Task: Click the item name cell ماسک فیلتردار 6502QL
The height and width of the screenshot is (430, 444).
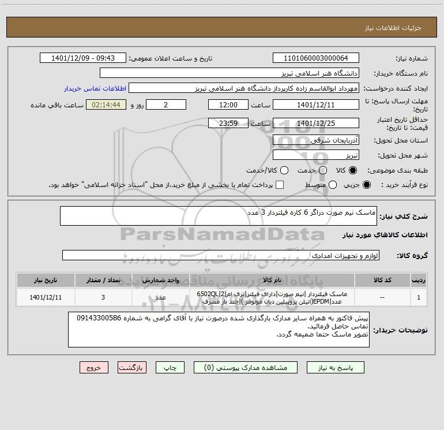Action: click(272, 298)
